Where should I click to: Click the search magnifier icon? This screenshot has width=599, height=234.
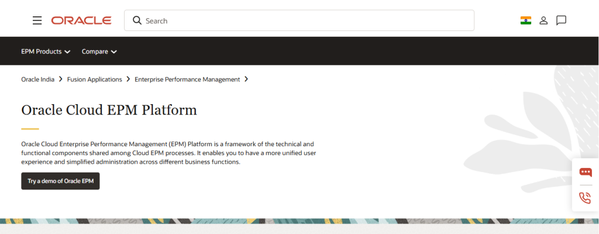[x=137, y=20]
